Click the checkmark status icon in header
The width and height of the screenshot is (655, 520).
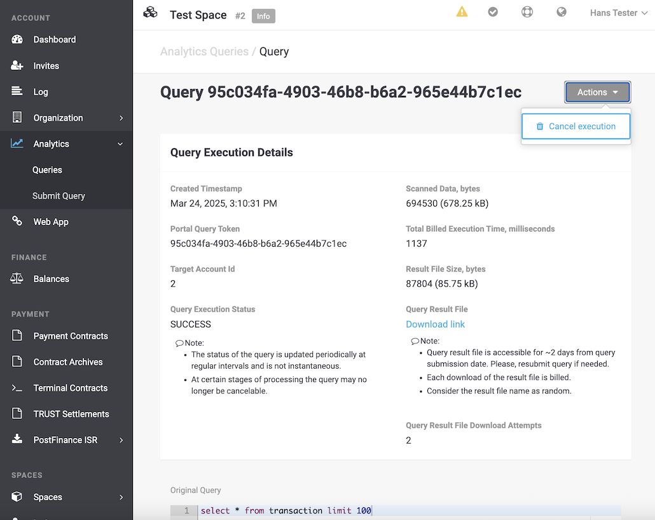click(x=493, y=11)
